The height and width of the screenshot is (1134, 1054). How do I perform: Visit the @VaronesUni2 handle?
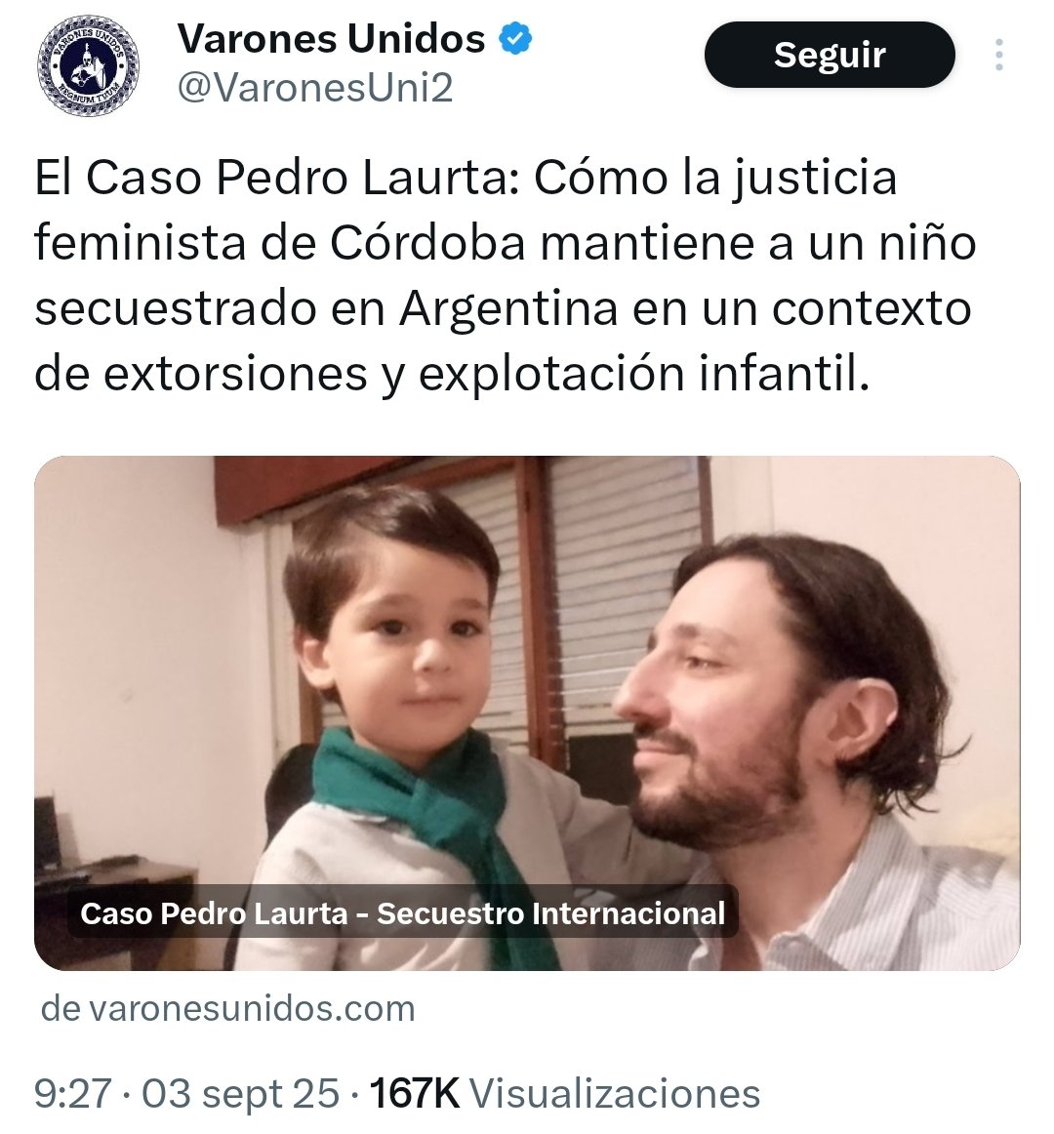coord(314,88)
